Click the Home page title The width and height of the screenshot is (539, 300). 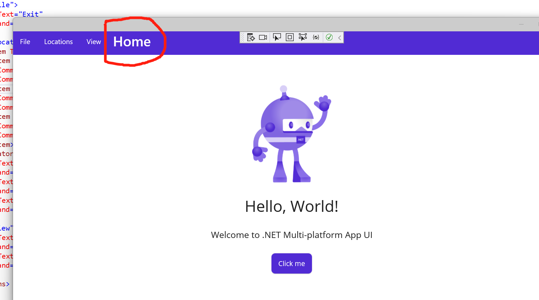132,42
